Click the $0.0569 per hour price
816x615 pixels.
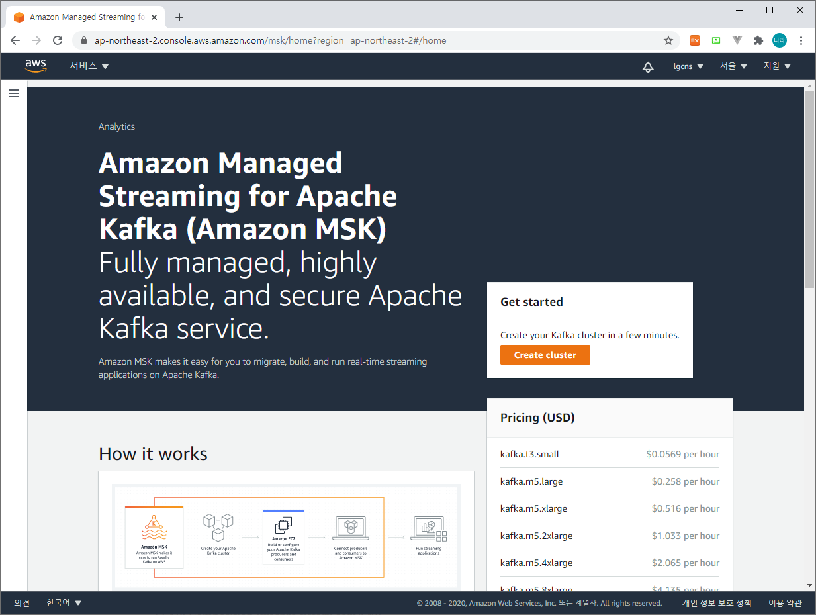click(x=683, y=454)
